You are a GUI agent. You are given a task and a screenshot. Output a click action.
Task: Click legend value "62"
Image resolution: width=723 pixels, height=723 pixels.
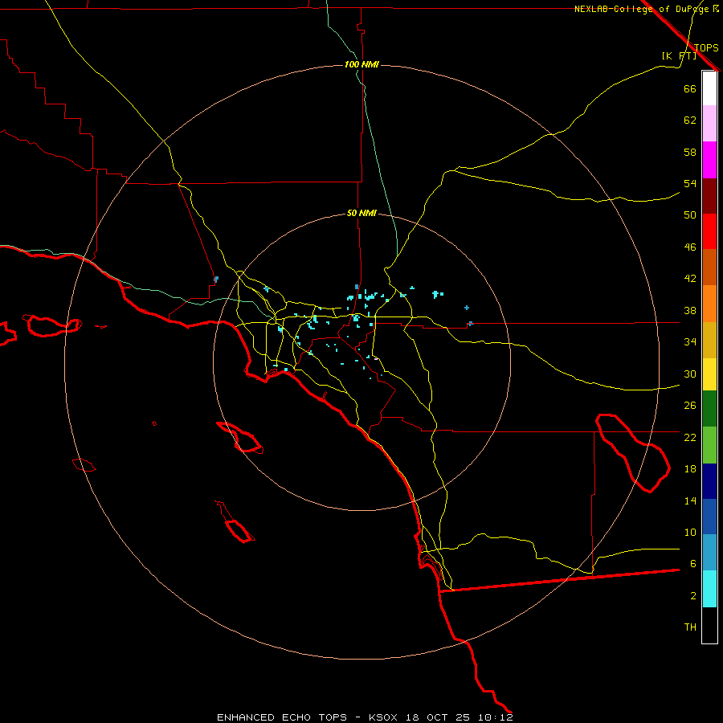click(x=690, y=120)
